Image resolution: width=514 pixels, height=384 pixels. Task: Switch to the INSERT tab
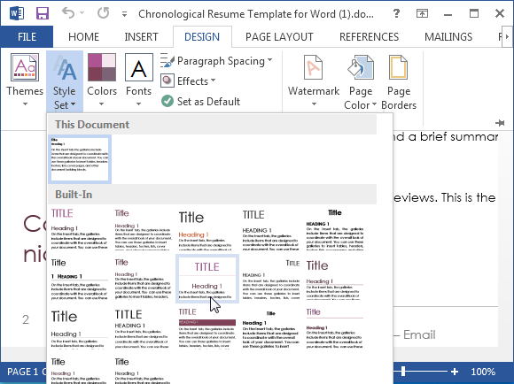[x=141, y=36]
